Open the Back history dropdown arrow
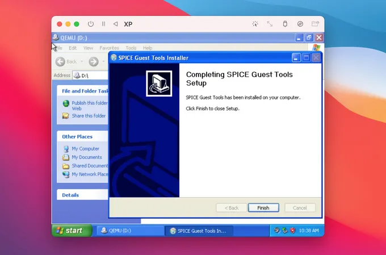The image size is (386, 255). 82,61
